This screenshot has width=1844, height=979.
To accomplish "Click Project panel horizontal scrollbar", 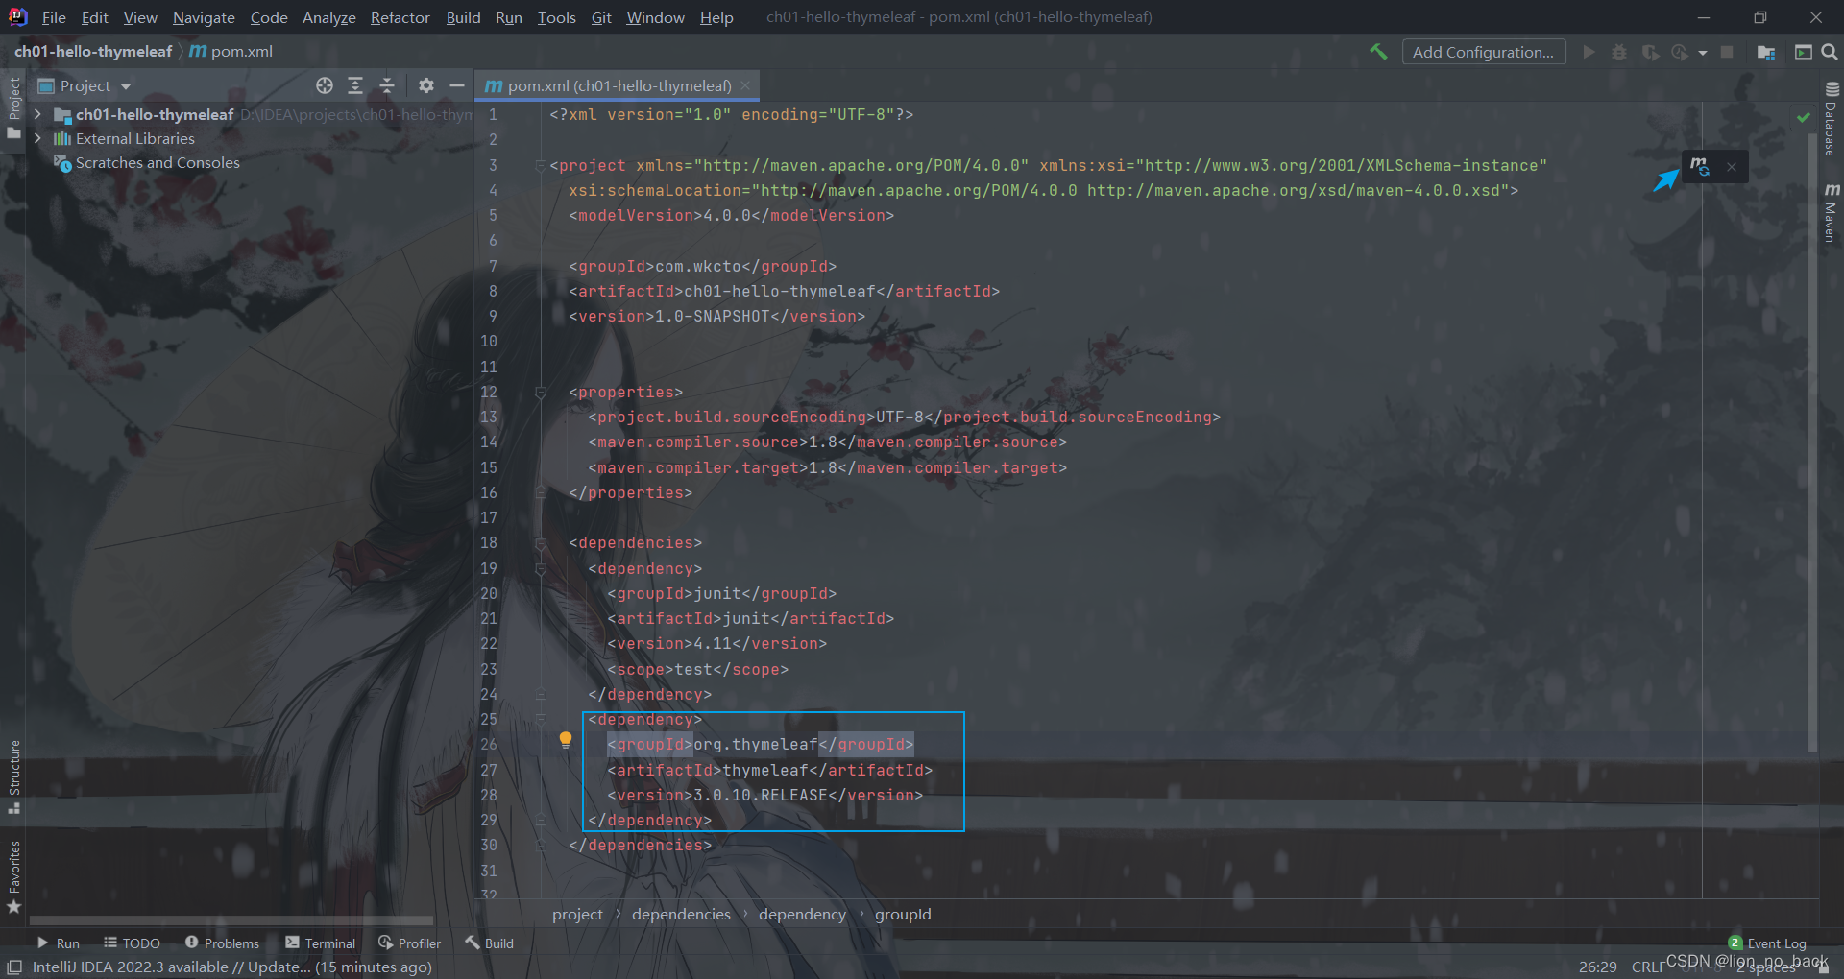I will pos(230,919).
